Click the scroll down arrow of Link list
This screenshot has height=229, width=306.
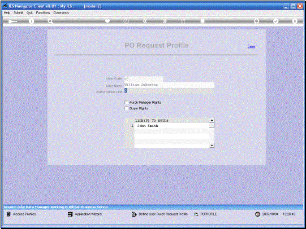pyautogui.click(x=212, y=146)
